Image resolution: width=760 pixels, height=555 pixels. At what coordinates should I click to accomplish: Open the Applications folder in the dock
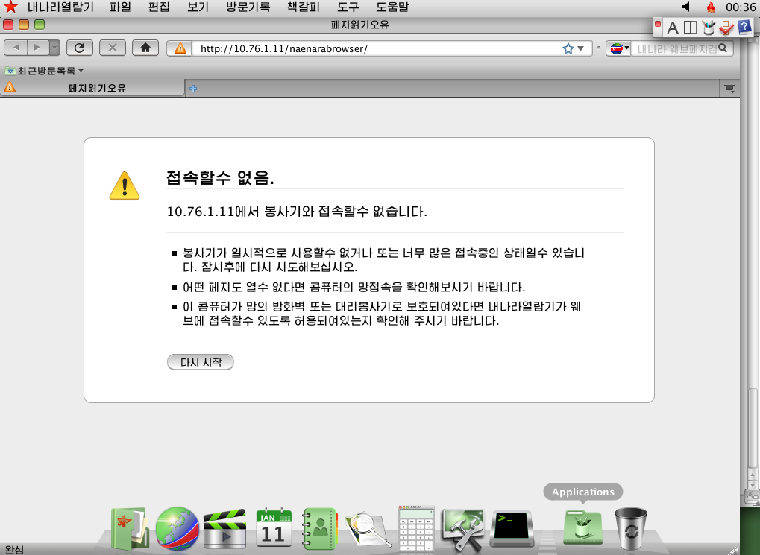[582, 528]
